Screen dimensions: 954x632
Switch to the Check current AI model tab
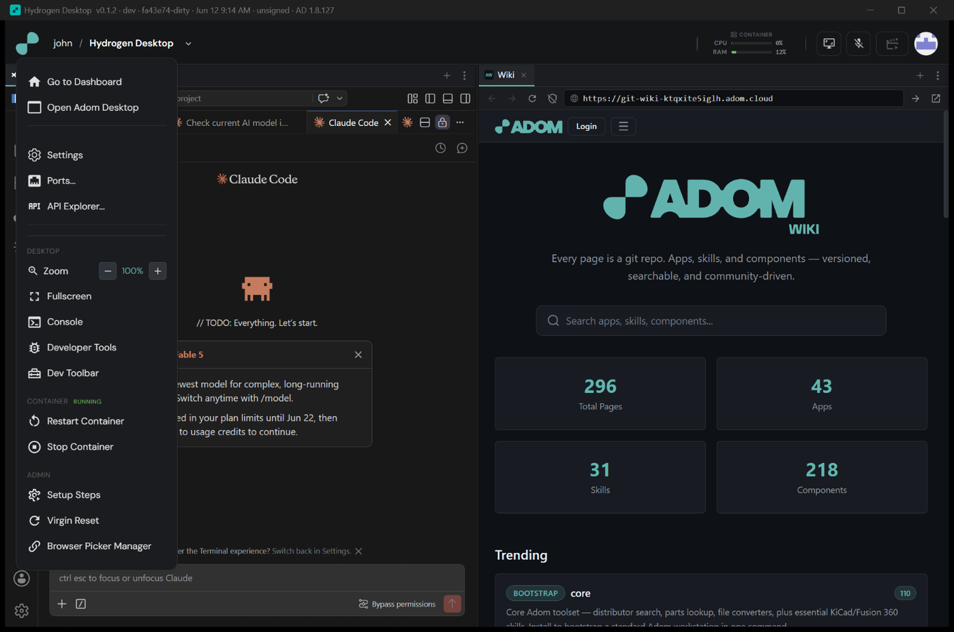tap(237, 123)
